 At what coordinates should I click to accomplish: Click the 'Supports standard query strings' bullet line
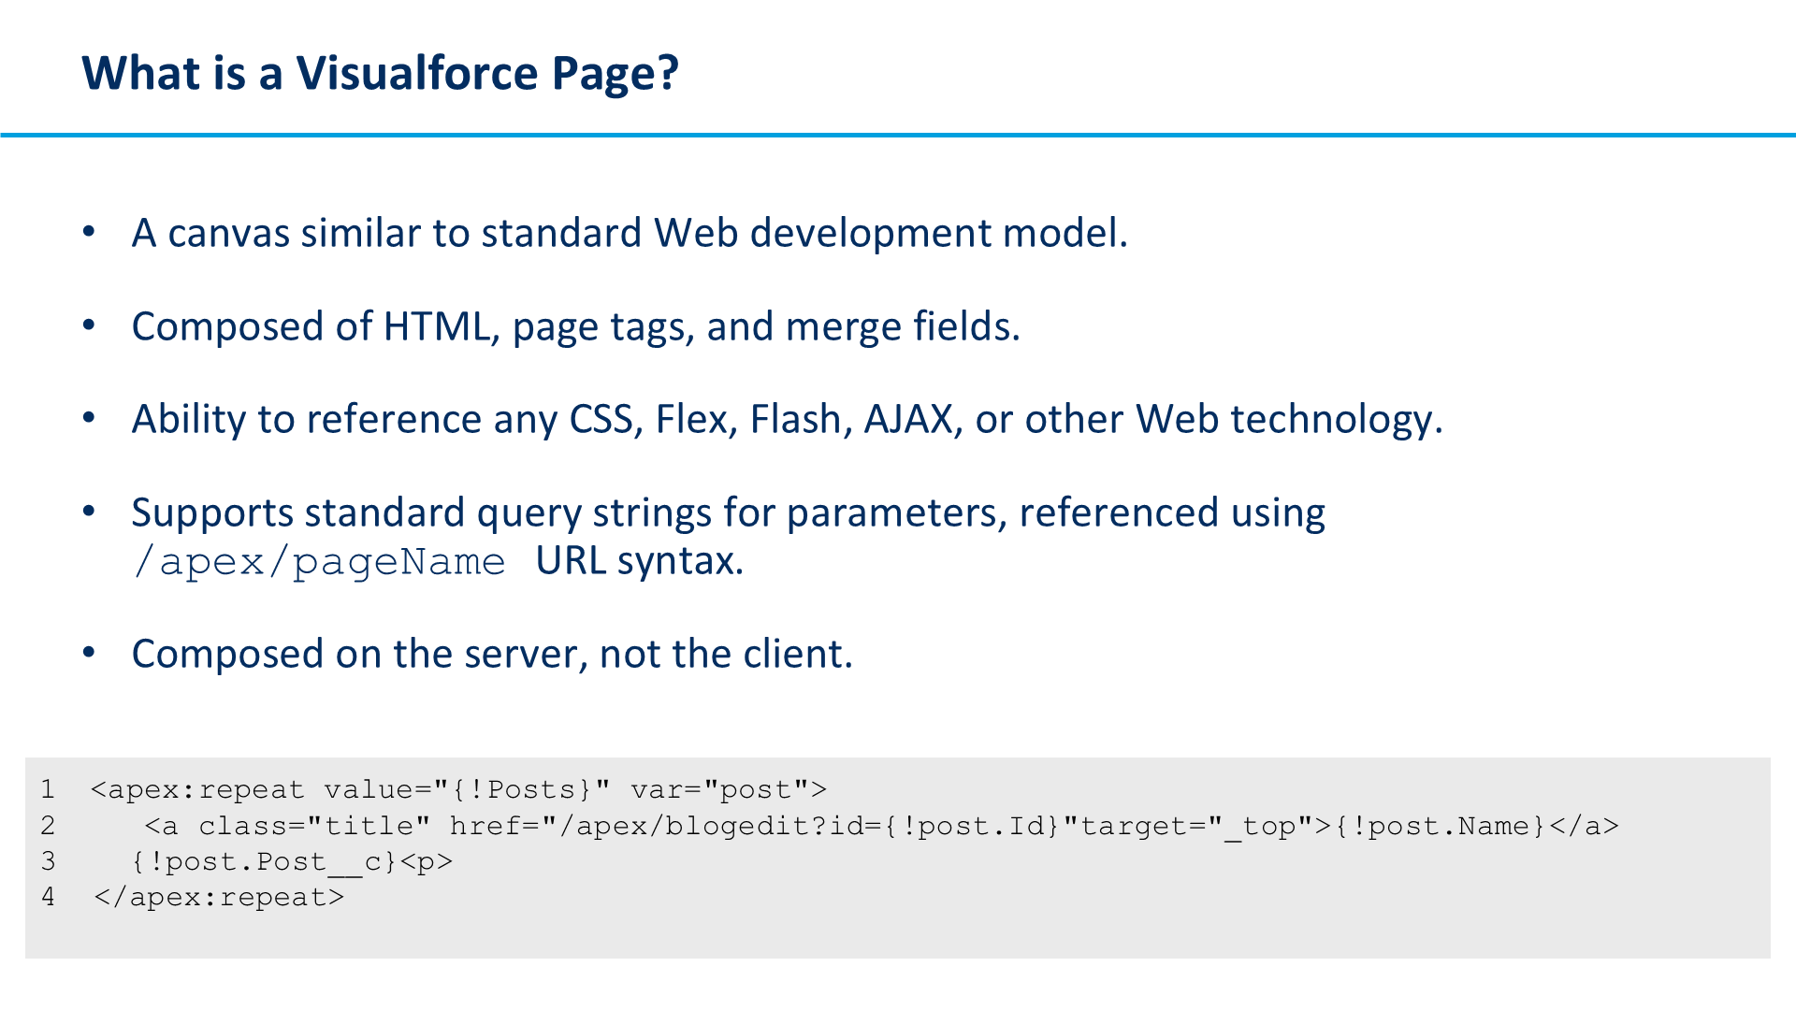[728, 512]
